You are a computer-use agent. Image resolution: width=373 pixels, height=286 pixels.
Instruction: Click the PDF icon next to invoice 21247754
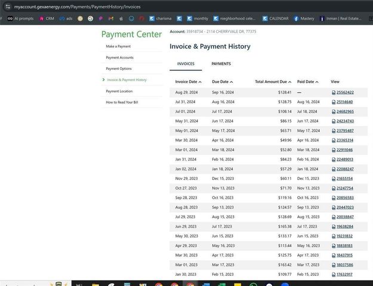(334, 188)
